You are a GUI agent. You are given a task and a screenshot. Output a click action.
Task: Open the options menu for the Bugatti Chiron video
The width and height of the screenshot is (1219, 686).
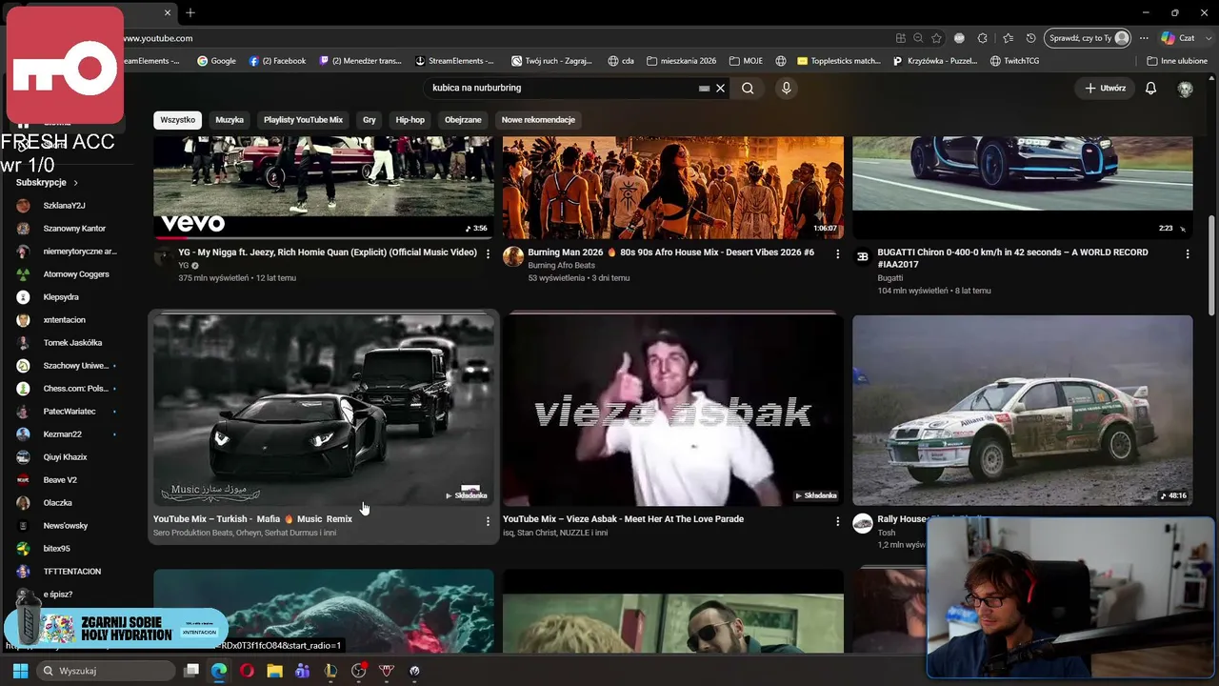click(1187, 254)
